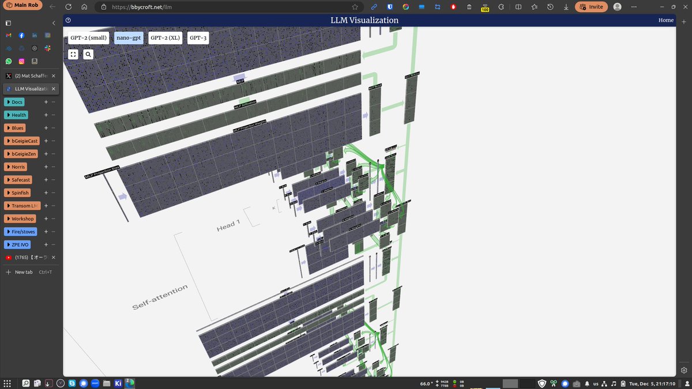Open the Bitwarden shield extension icon
This screenshot has height=389, width=692.
coord(389,7)
